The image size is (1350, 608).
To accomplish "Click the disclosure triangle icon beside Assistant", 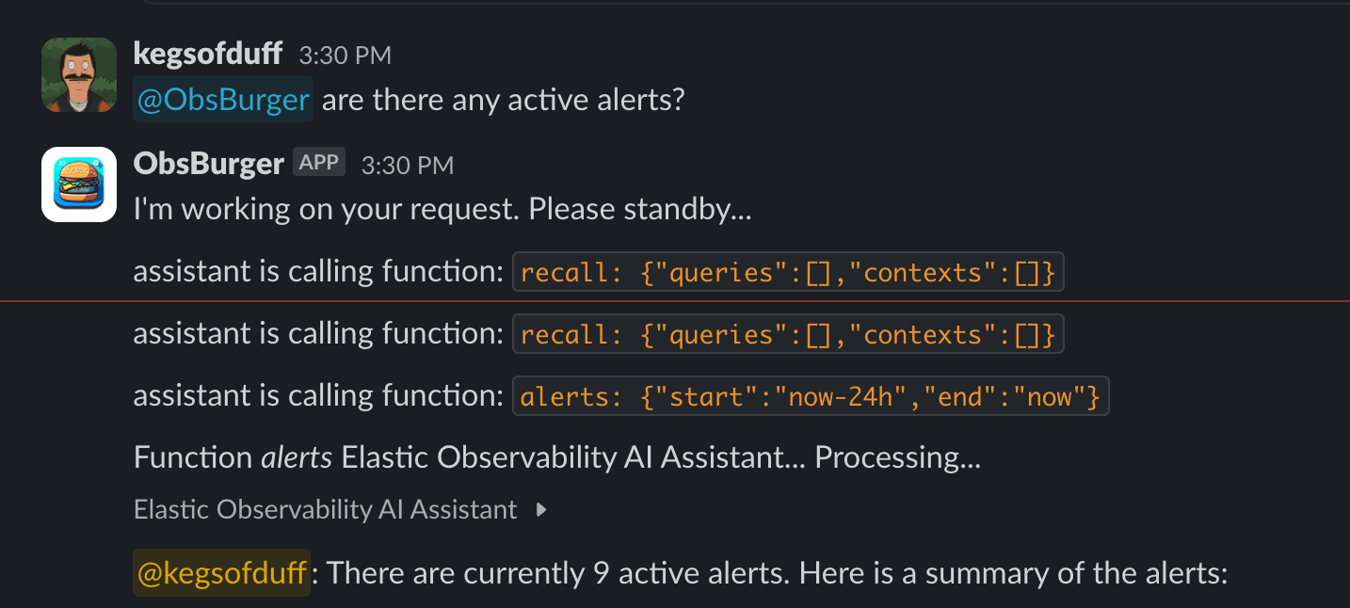I will [540, 509].
